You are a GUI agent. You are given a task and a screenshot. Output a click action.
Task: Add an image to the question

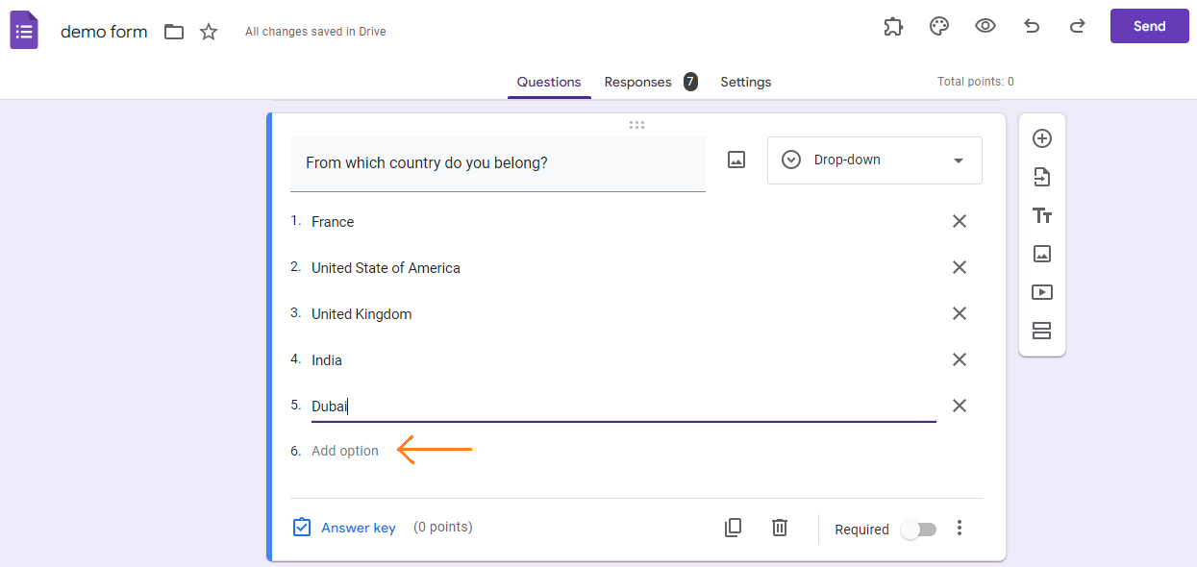point(736,160)
